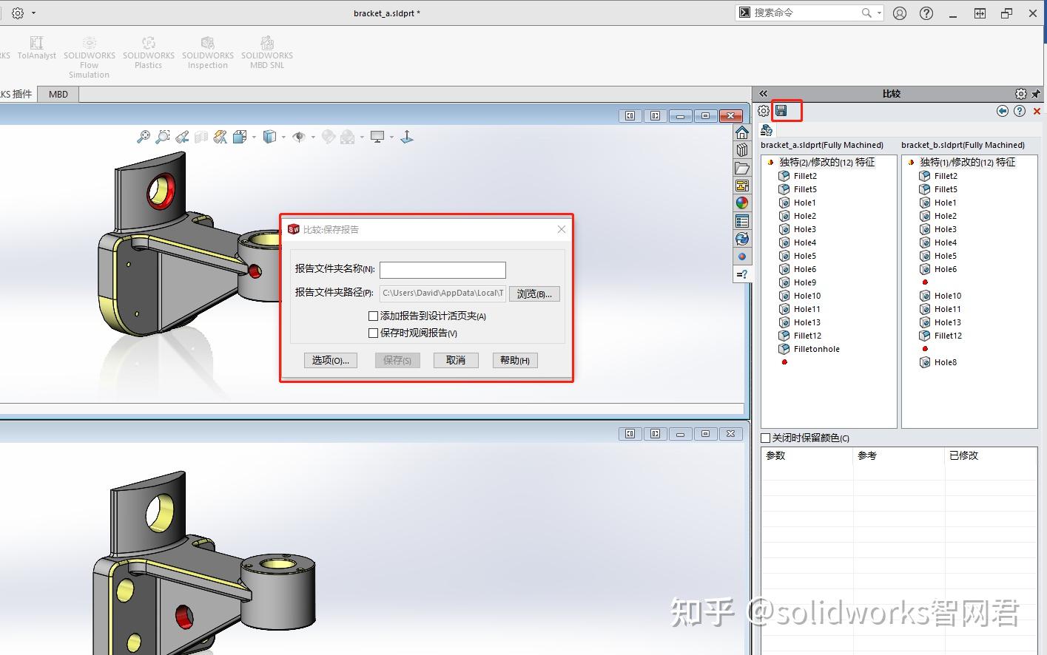
Task: Open the Appearances color wheel in the task pane
Action: coord(742,202)
